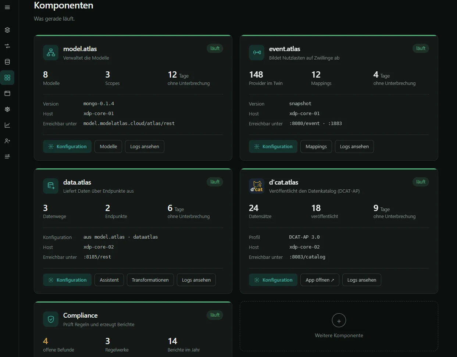Click the snapshot version value
457x357 pixels.
(x=300, y=104)
